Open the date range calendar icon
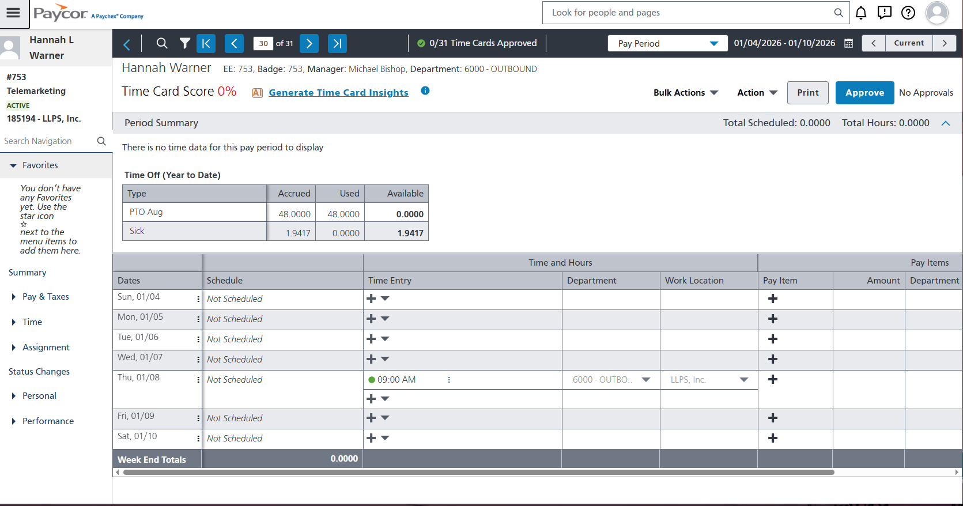 click(x=848, y=43)
